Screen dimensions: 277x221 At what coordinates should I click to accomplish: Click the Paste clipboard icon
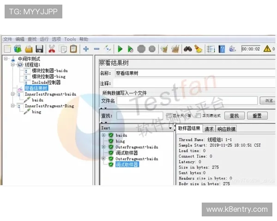click(x=73, y=49)
